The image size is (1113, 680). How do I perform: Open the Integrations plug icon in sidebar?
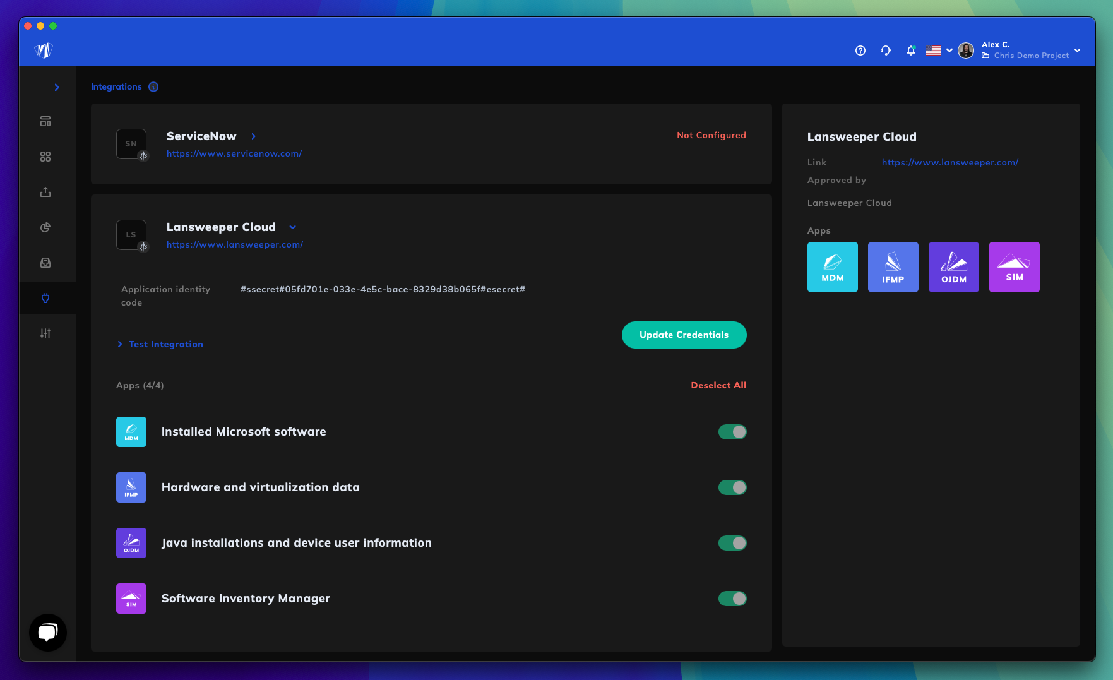tap(45, 298)
